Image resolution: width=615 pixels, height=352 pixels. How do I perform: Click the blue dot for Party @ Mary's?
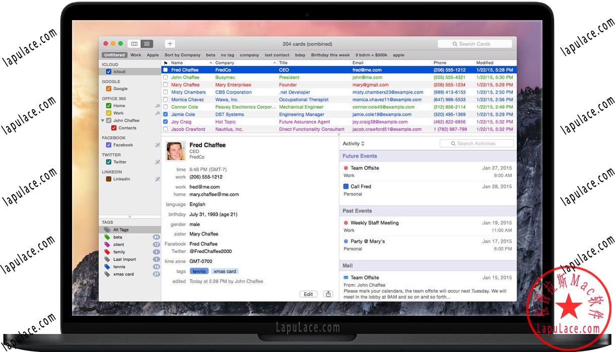346,241
